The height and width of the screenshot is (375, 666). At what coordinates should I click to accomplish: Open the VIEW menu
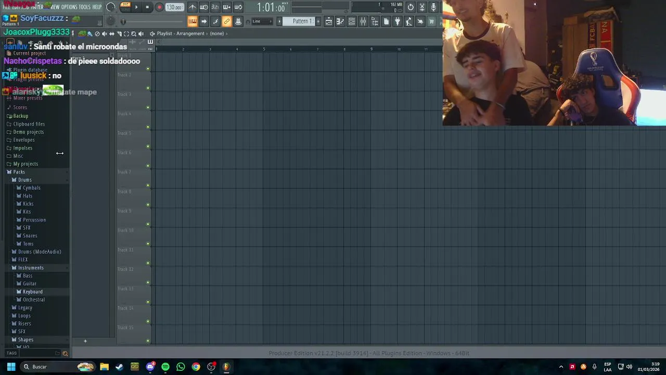tap(55, 7)
